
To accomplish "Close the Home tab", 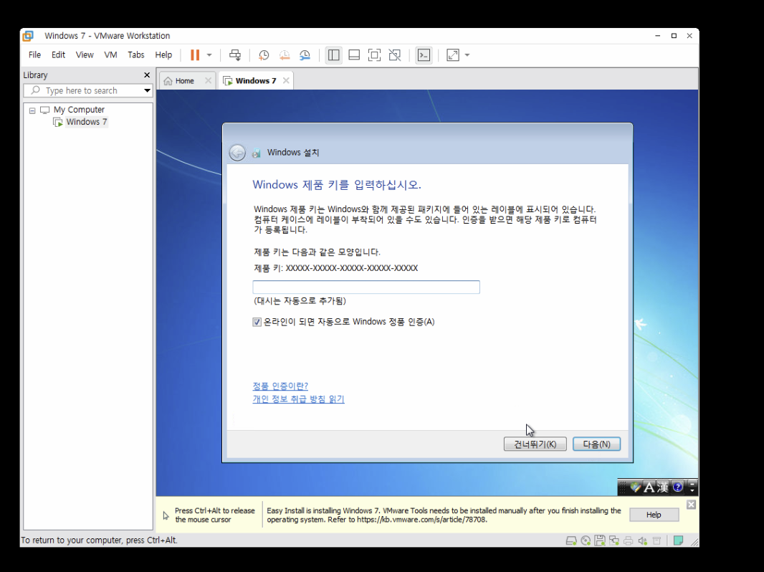I will (208, 80).
